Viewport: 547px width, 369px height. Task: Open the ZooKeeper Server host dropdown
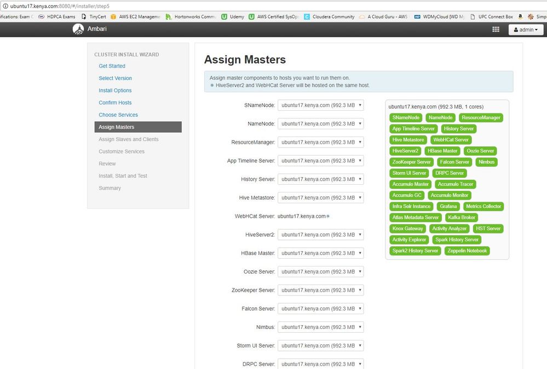[x=321, y=291]
